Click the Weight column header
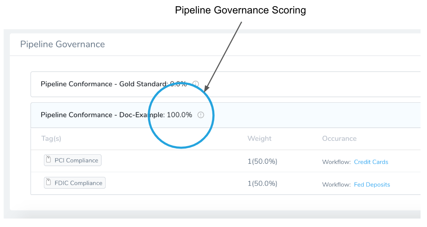Image resolution: width=427 pixels, height=227 pixels. point(259,139)
